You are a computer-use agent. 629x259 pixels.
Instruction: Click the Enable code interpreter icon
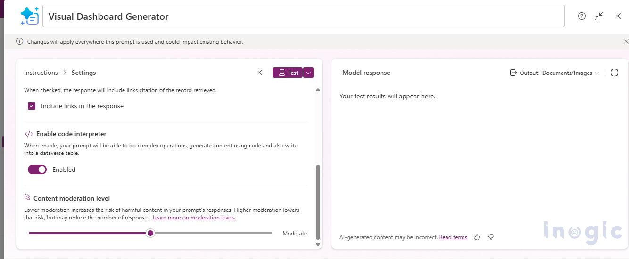pos(28,134)
